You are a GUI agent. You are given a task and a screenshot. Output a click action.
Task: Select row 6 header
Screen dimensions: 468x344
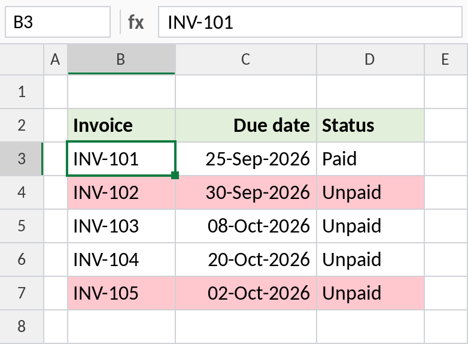tap(22, 259)
